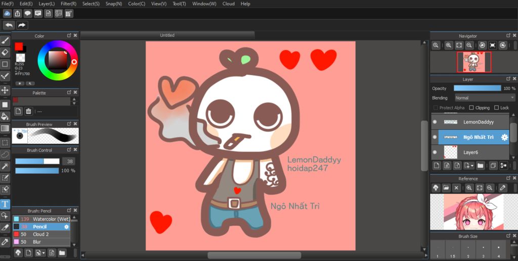Select the Dot tool
This screenshot has width=518, height=261.
pos(5,76)
